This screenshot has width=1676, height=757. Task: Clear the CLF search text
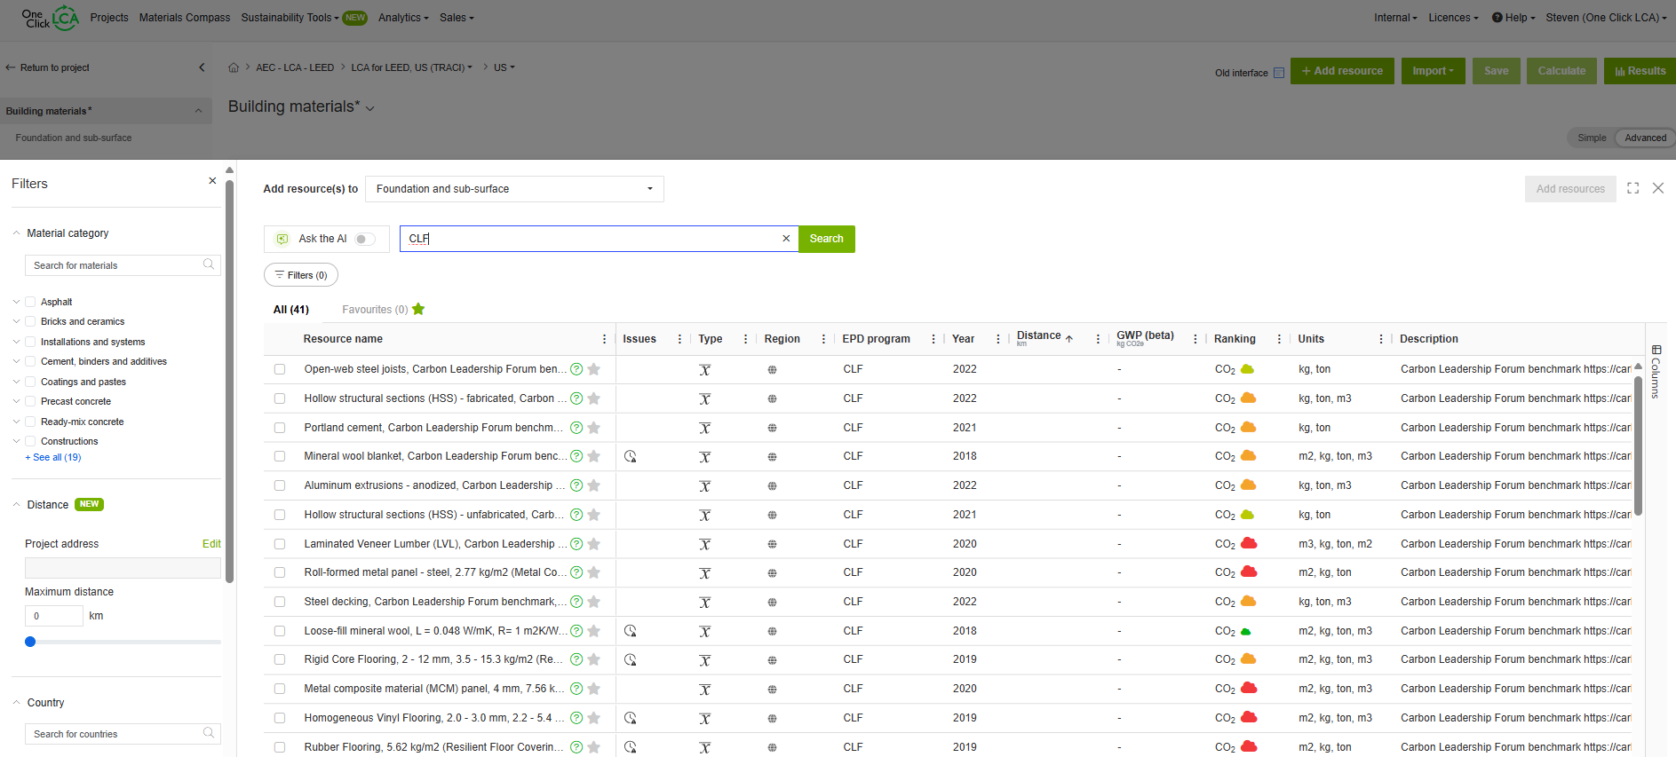(x=785, y=239)
